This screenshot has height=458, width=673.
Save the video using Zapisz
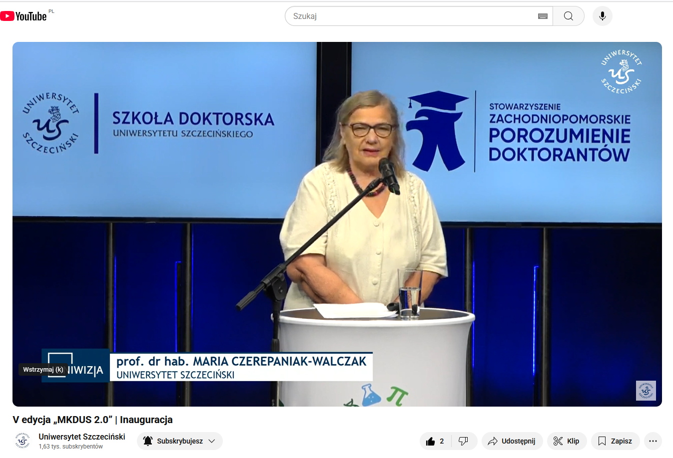(x=615, y=441)
